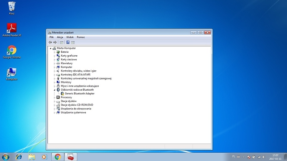Screen dimensions: 287x161
Task: Open Windows Explorer folder in taskbar
Action: point(32,157)
